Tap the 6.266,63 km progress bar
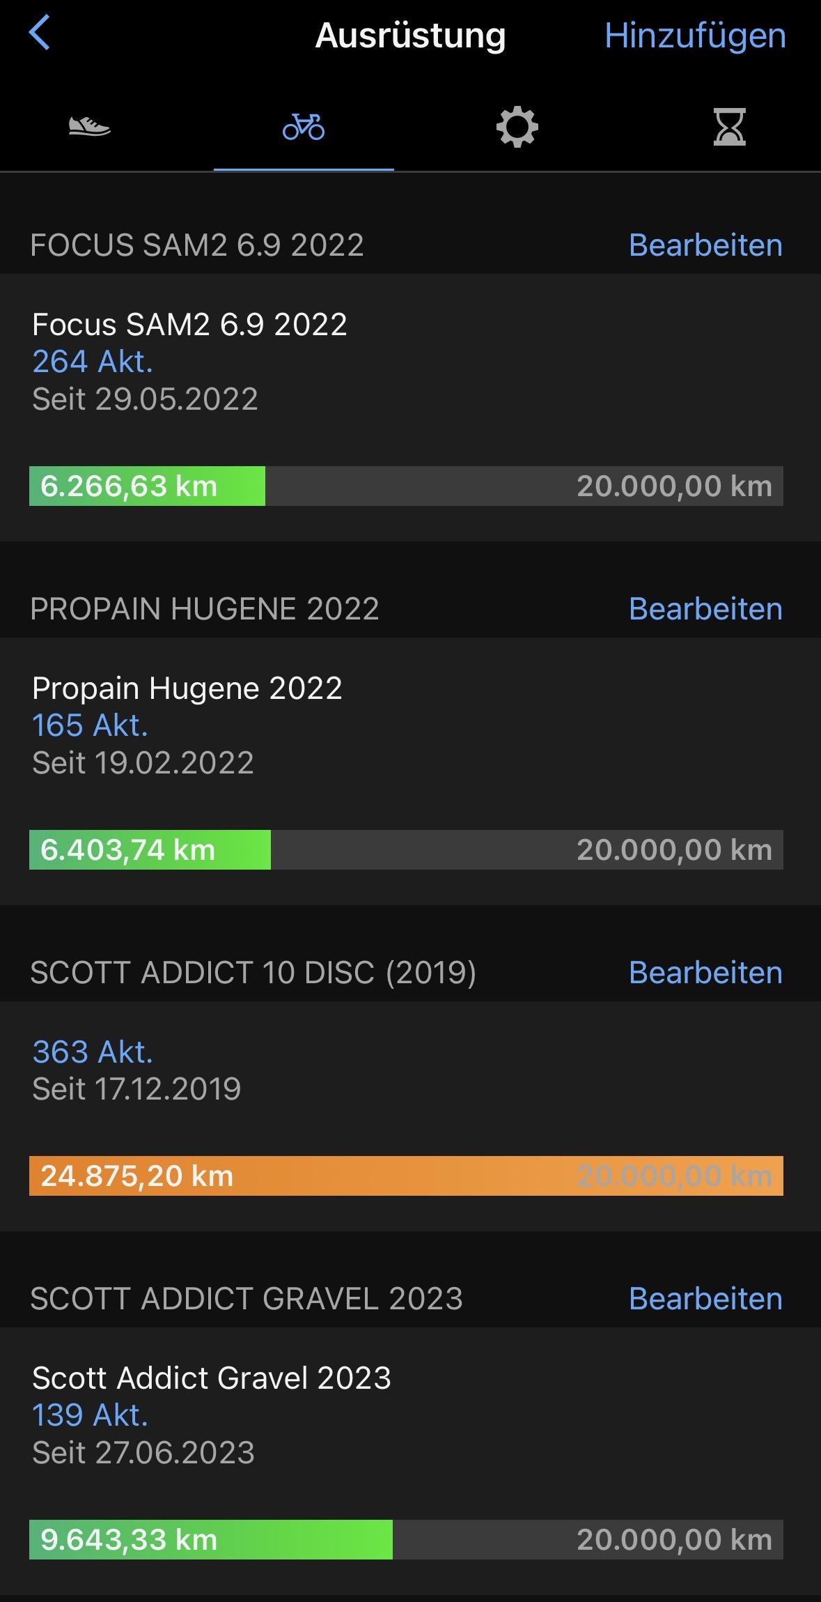Image resolution: width=821 pixels, height=1602 pixels. [406, 486]
